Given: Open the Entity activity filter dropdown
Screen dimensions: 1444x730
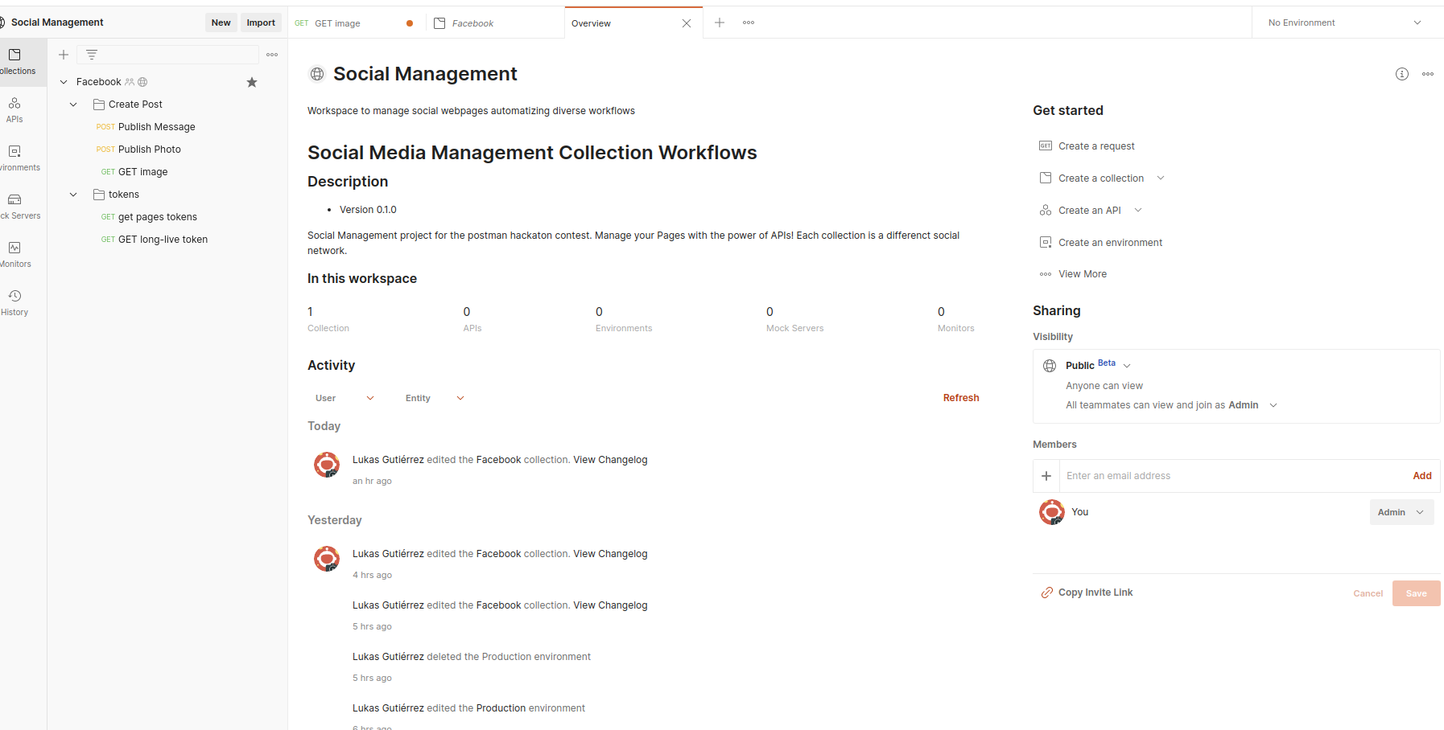Looking at the screenshot, I should coord(435,398).
